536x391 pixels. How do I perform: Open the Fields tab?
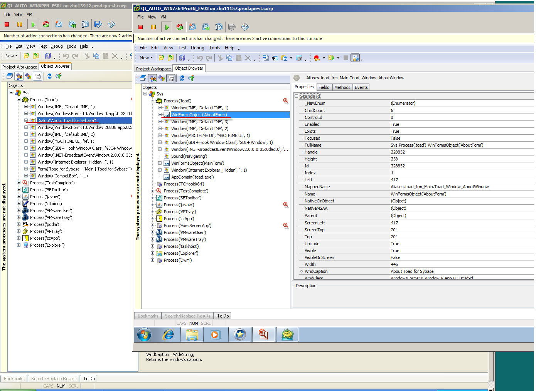coord(324,87)
